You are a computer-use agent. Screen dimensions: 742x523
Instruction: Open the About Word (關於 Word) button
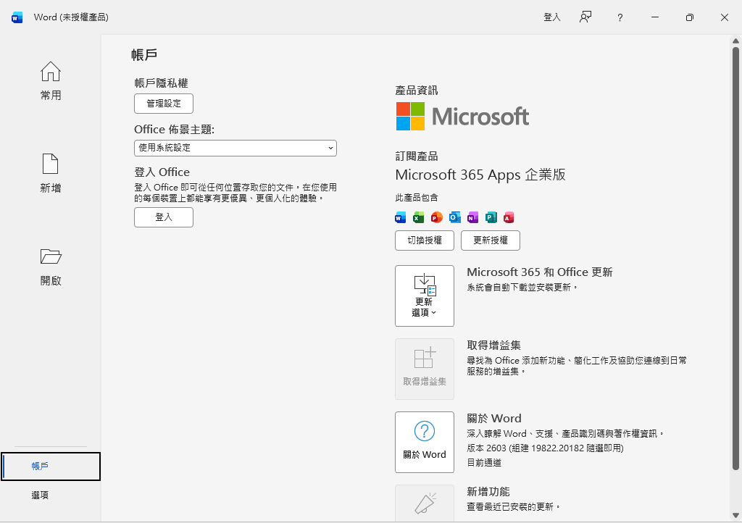point(425,442)
